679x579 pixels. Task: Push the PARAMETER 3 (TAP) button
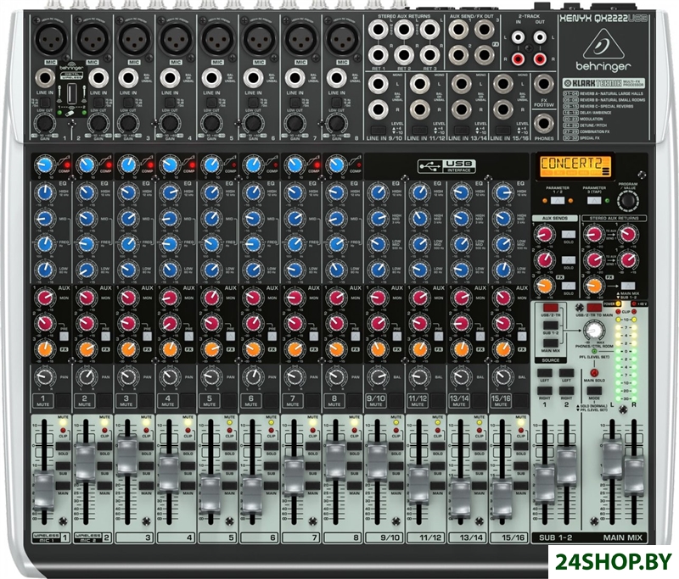point(593,201)
